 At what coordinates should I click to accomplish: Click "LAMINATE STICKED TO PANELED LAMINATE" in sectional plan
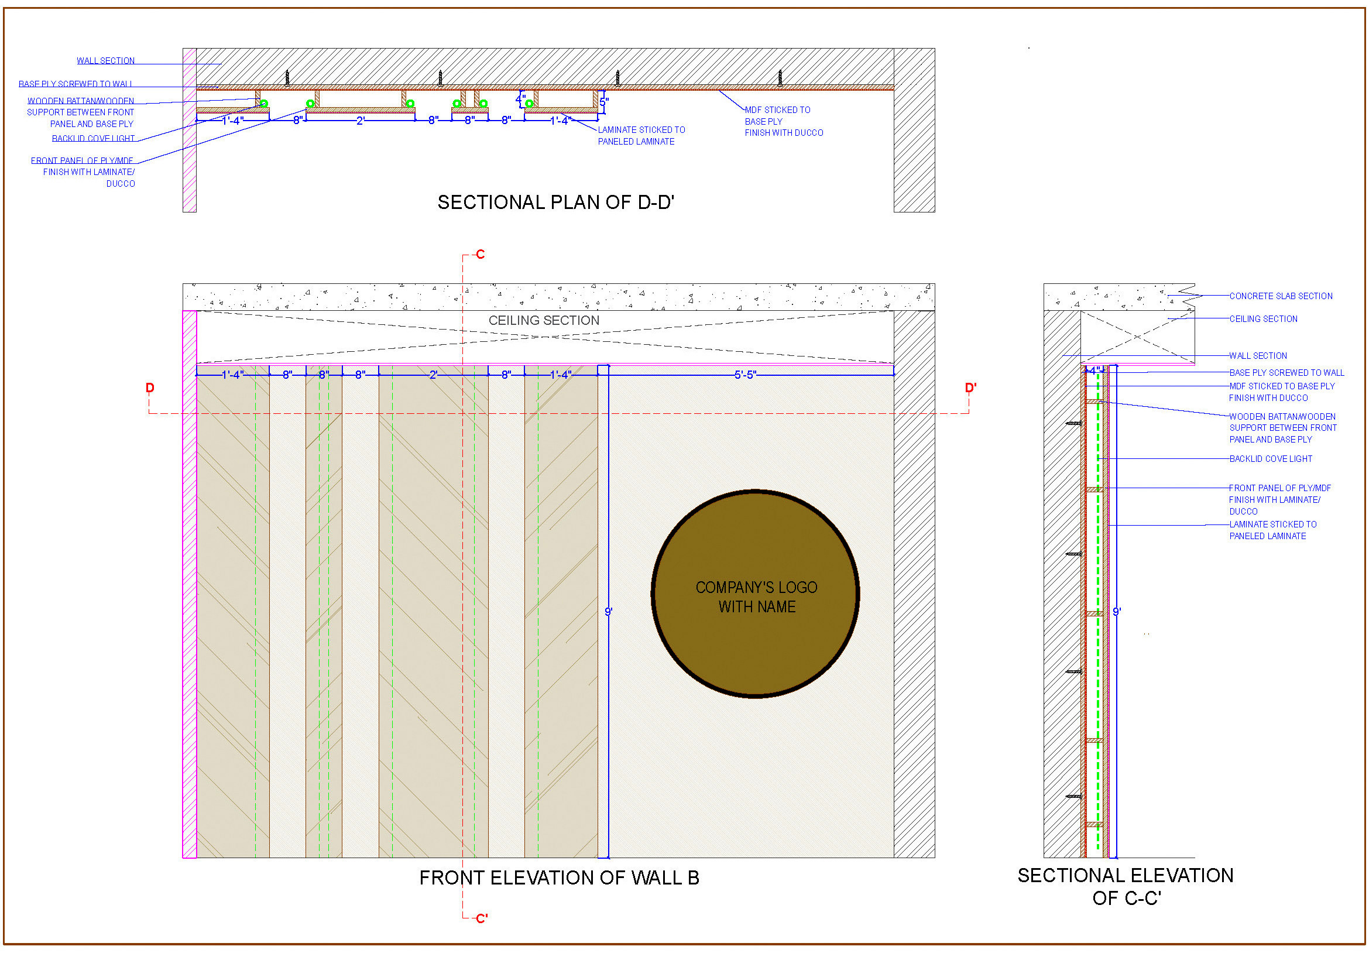click(641, 136)
